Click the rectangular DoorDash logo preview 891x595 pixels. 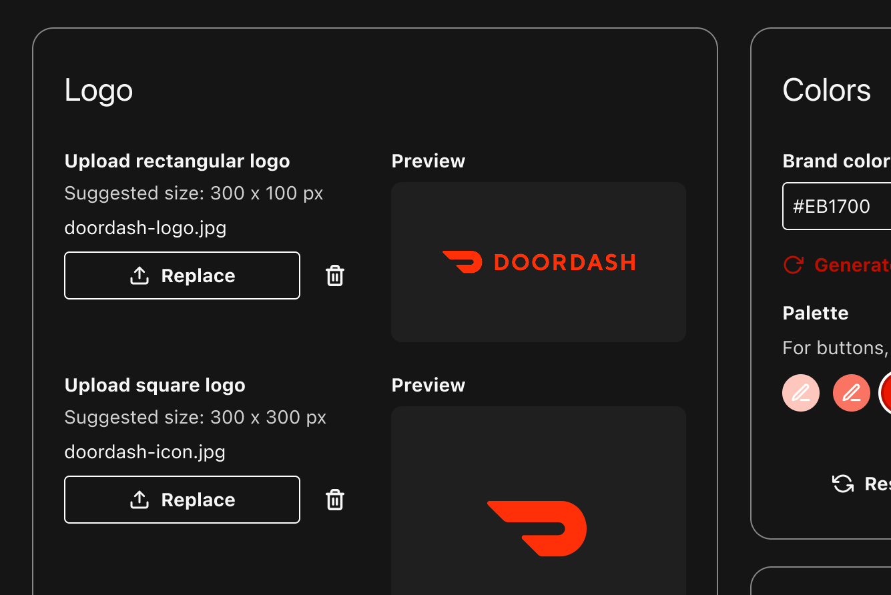coord(539,262)
